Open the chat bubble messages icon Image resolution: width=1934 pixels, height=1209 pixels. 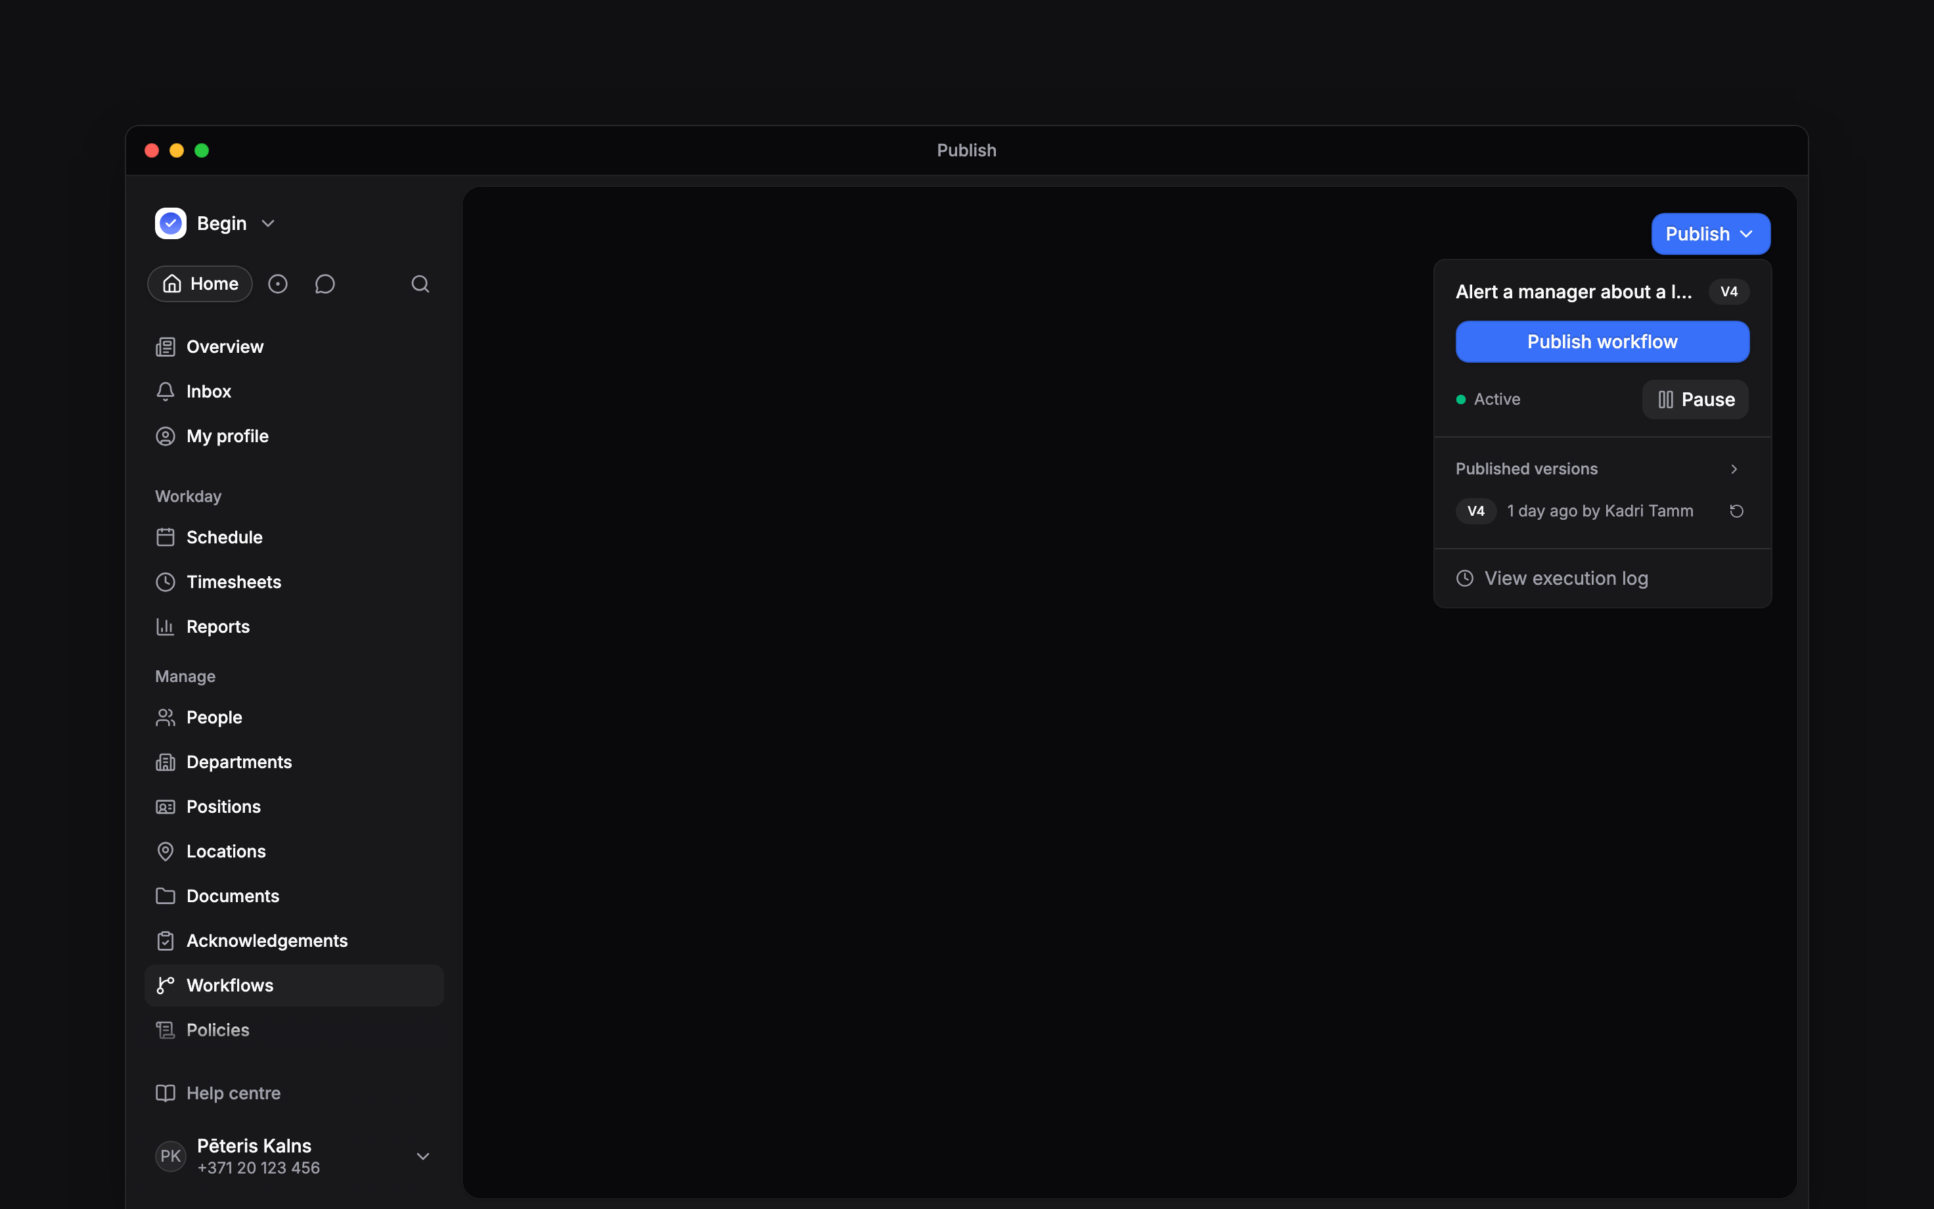coord(325,284)
